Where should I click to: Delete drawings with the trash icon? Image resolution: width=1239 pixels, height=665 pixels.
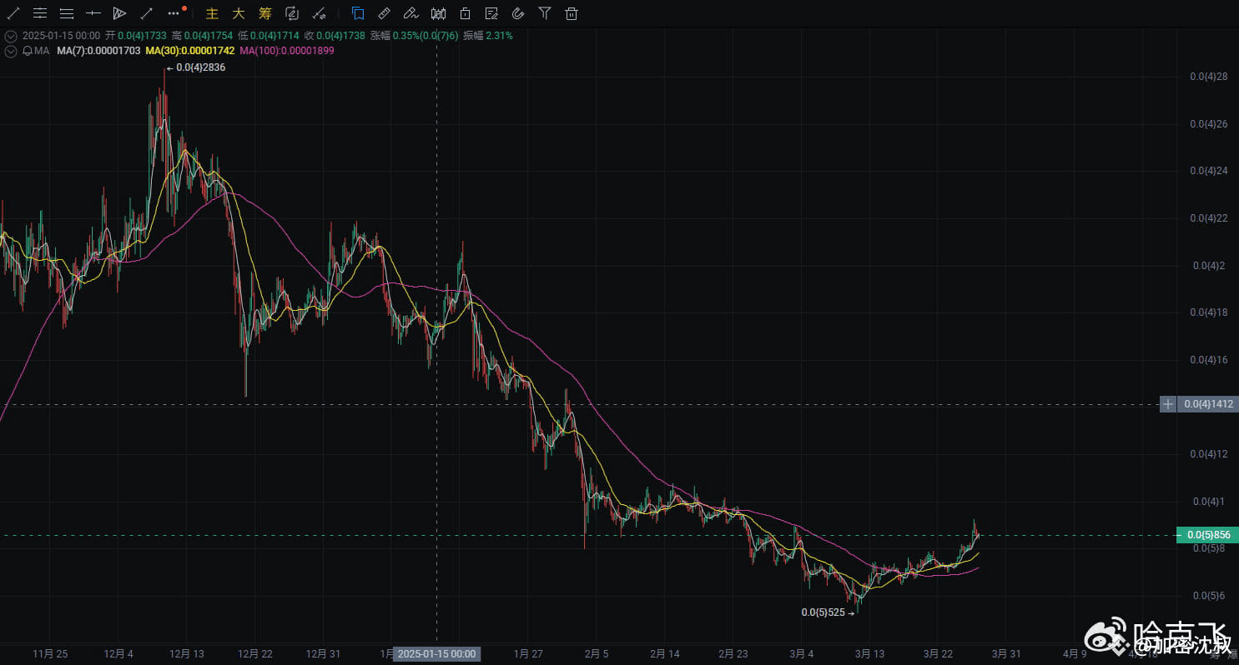tap(572, 13)
